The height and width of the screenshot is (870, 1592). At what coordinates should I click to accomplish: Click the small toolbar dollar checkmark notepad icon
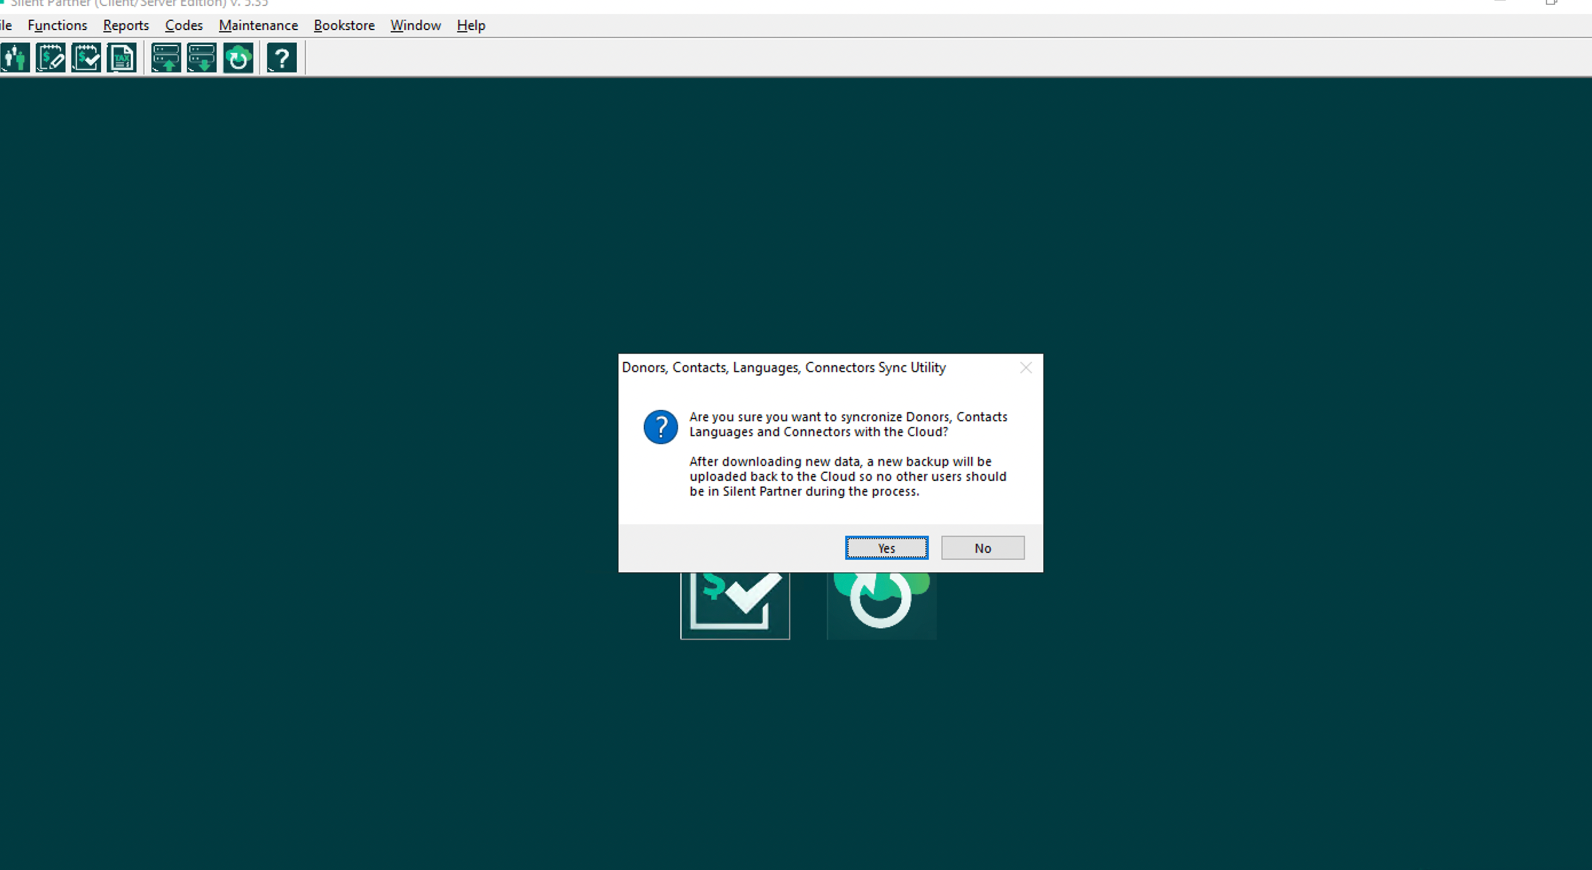86,58
